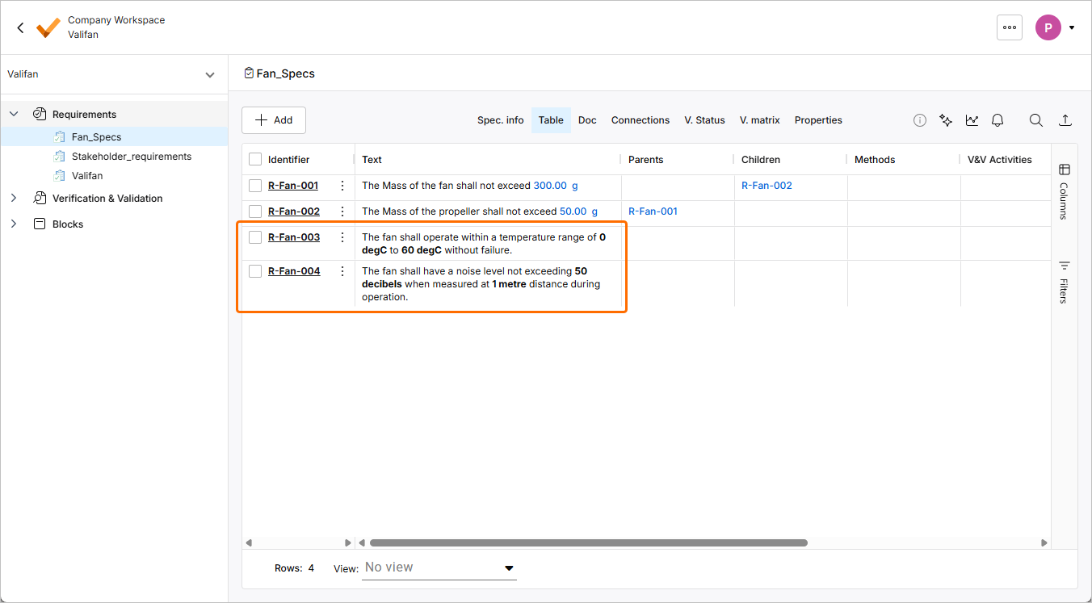Open the R-Fan-002 child link
This screenshot has width=1092, height=603.
pyautogui.click(x=766, y=186)
